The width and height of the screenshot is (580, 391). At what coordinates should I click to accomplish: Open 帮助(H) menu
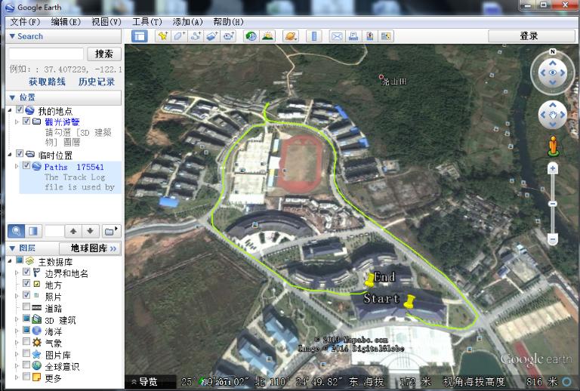(229, 22)
